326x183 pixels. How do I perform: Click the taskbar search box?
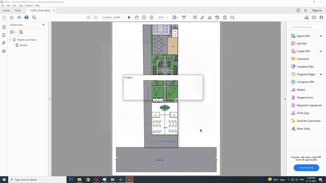(37, 179)
